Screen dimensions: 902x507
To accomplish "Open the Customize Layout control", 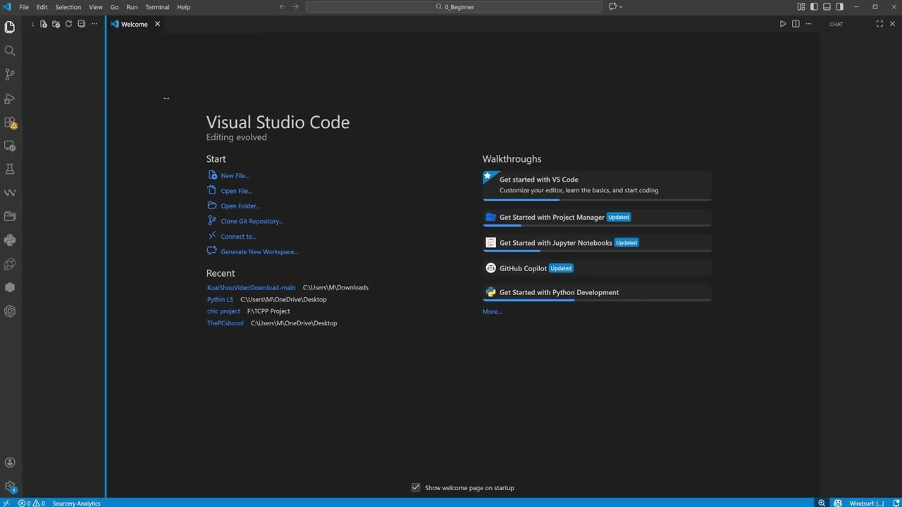I will (x=801, y=7).
